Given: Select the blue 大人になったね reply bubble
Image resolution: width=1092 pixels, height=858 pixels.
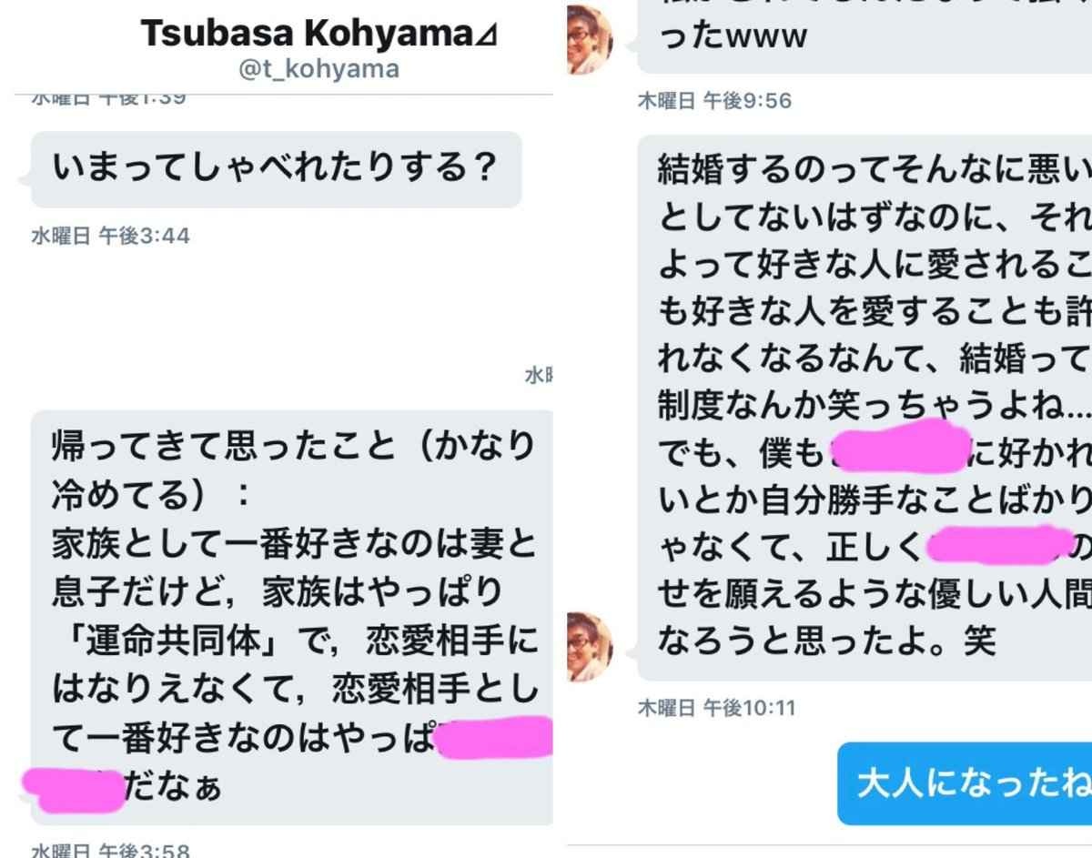Looking at the screenshot, I should (965, 783).
